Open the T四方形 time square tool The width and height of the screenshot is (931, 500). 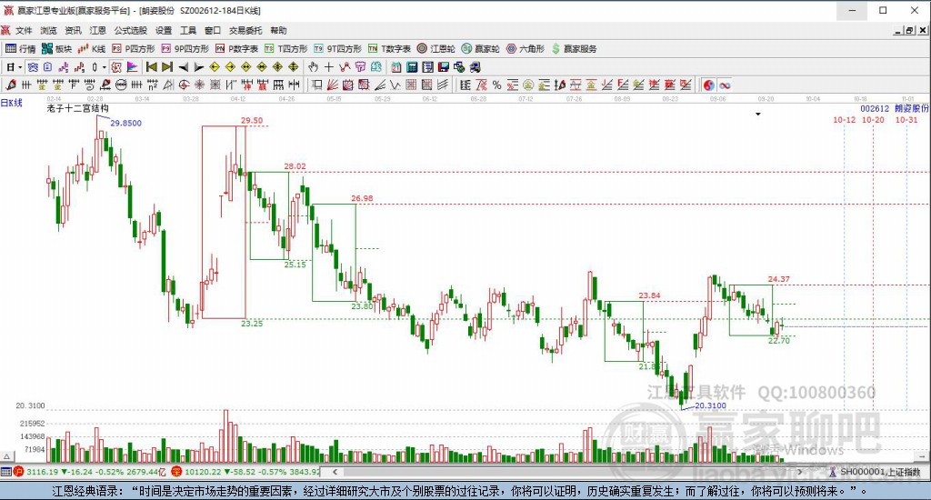(286, 49)
